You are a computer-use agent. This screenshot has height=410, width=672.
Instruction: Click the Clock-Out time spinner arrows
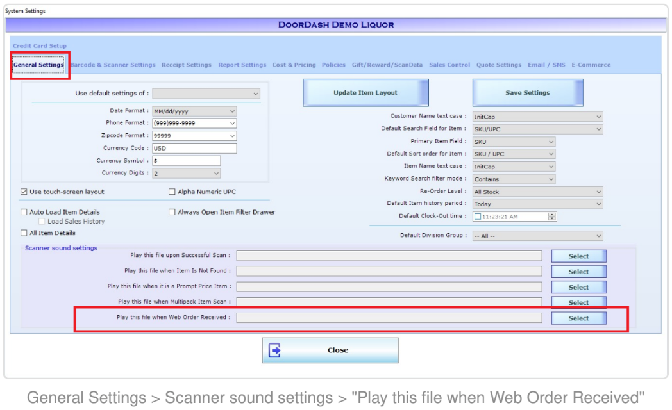pos(552,217)
